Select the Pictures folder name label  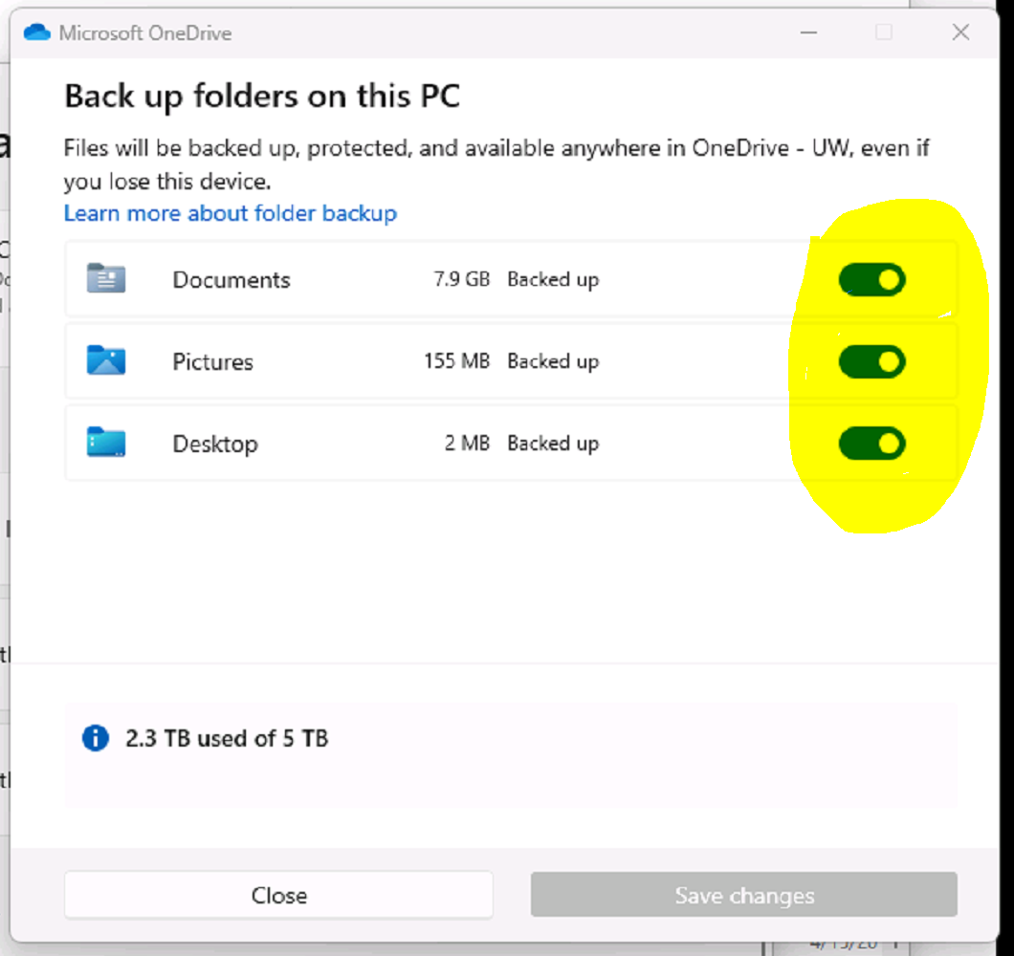tap(213, 362)
